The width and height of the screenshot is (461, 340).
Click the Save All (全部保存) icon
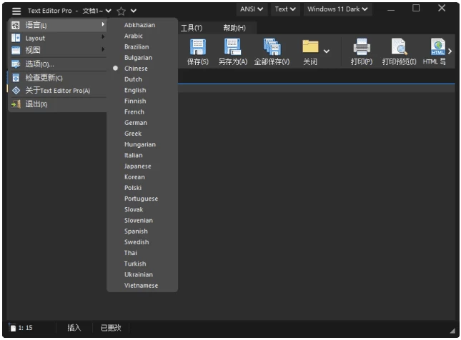click(272, 47)
